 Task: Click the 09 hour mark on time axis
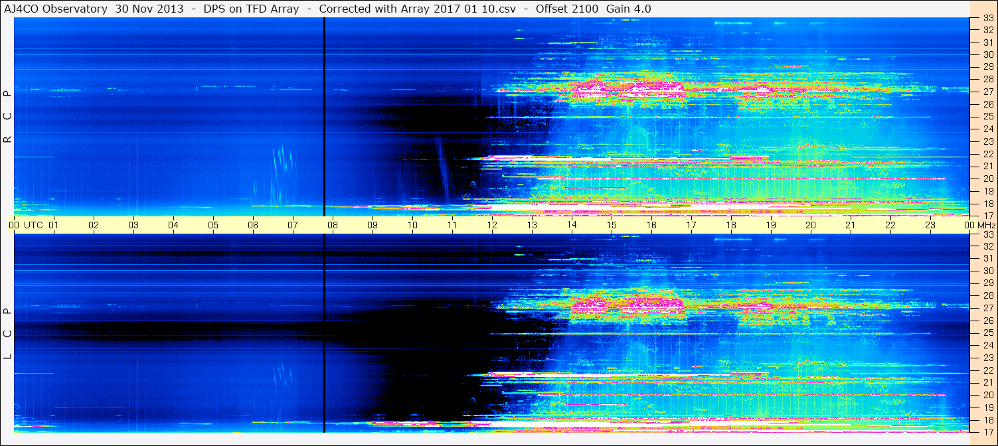tap(373, 225)
